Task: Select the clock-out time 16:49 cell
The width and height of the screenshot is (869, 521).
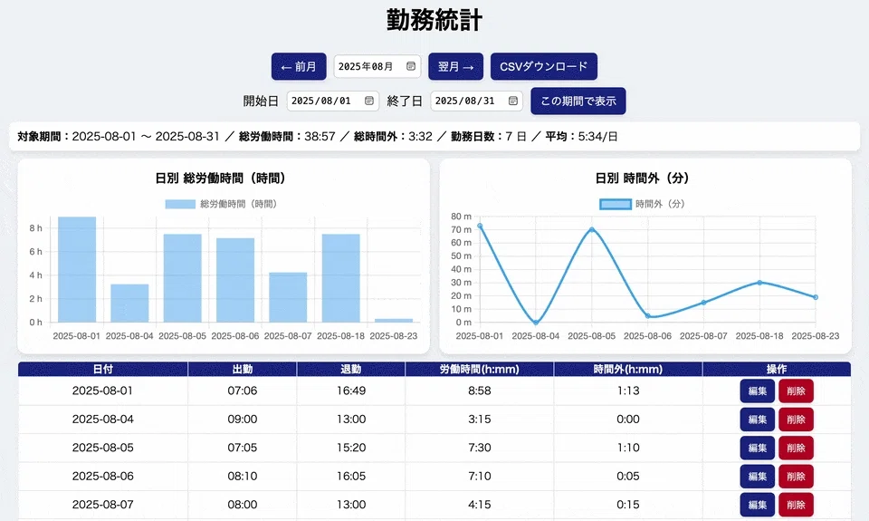Action: click(351, 391)
